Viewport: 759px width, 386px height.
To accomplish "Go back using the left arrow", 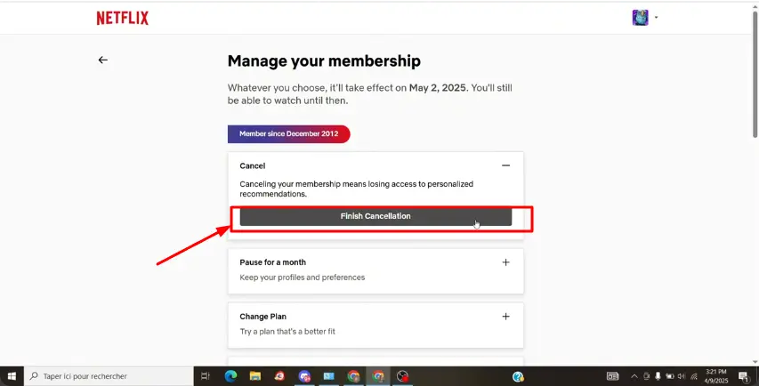I will pos(102,60).
